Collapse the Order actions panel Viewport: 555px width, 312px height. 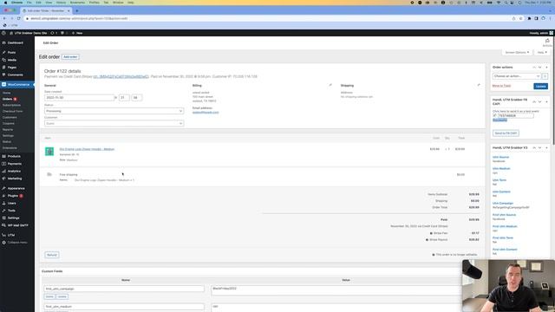(x=546, y=68)
